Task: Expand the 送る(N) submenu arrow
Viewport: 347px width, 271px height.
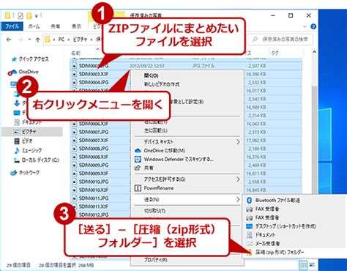Action: pos(238,199)
